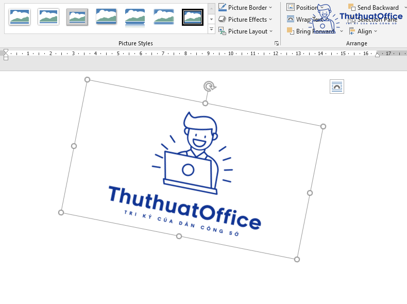The width and height of the screenshot is (407, 304).
Task: Open the Picture Effects menu
Action: 245,20
